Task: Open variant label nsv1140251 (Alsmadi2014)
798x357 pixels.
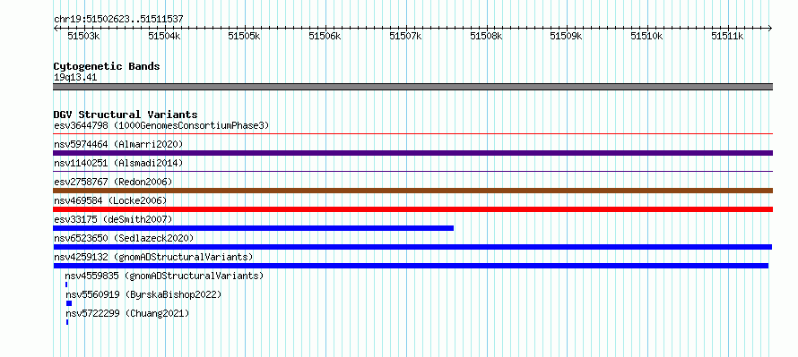Action: click(x=118, y=163)
